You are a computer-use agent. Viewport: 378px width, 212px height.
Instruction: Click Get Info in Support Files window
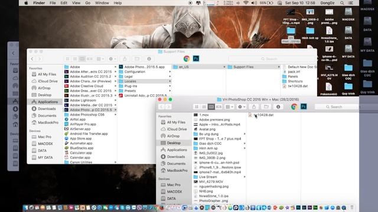[149, 59]
